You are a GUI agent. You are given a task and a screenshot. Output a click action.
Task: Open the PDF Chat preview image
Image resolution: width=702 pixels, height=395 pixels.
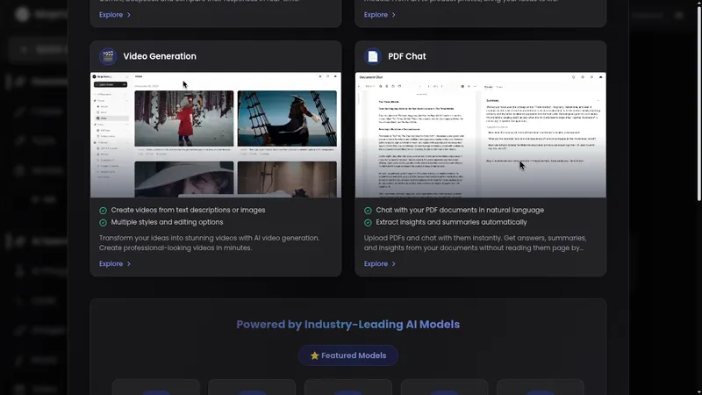pyautogui.click(x=480, y=135)
